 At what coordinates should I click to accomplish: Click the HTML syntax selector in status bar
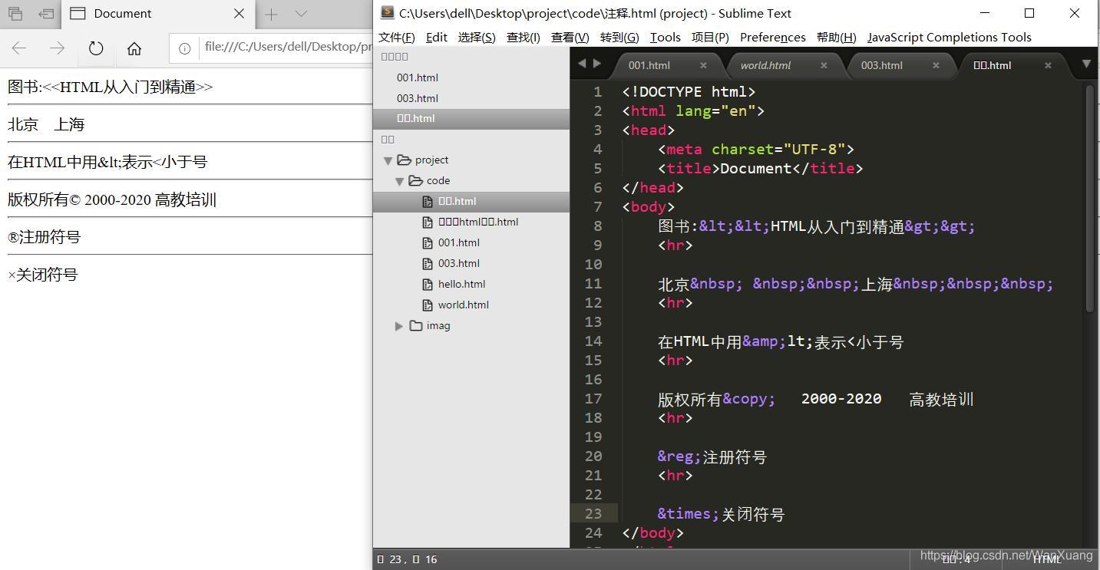click(1047, 559)
